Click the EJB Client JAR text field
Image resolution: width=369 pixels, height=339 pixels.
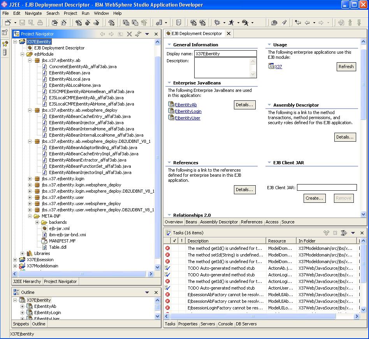pyautogui.click(x=327, y=188)
